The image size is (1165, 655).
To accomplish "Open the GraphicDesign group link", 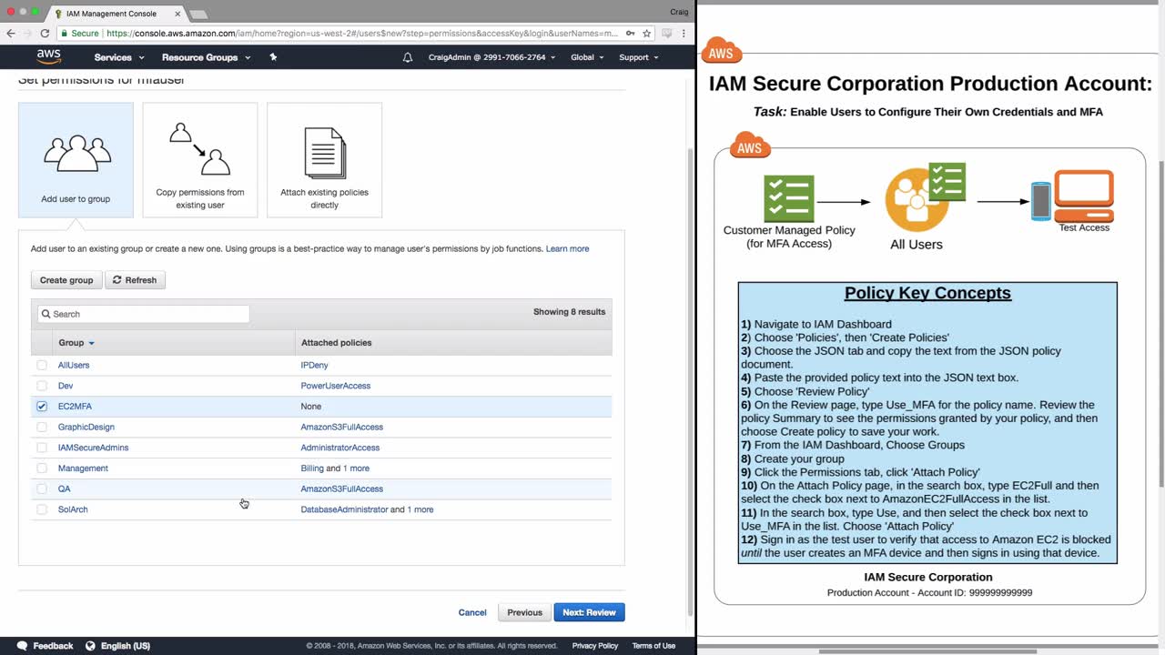I will coord(86,427).
